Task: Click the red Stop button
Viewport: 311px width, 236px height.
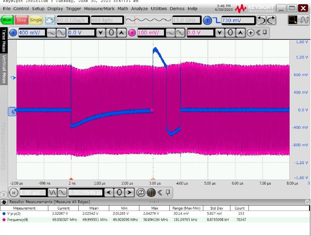Action: (x=21, y=20)
